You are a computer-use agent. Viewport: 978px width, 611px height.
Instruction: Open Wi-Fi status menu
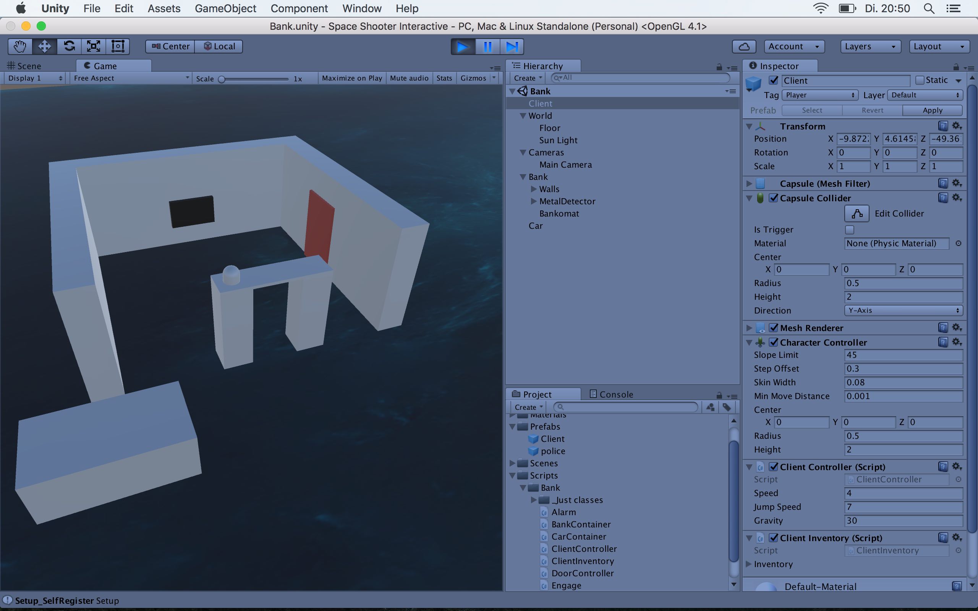coord(820,8)
